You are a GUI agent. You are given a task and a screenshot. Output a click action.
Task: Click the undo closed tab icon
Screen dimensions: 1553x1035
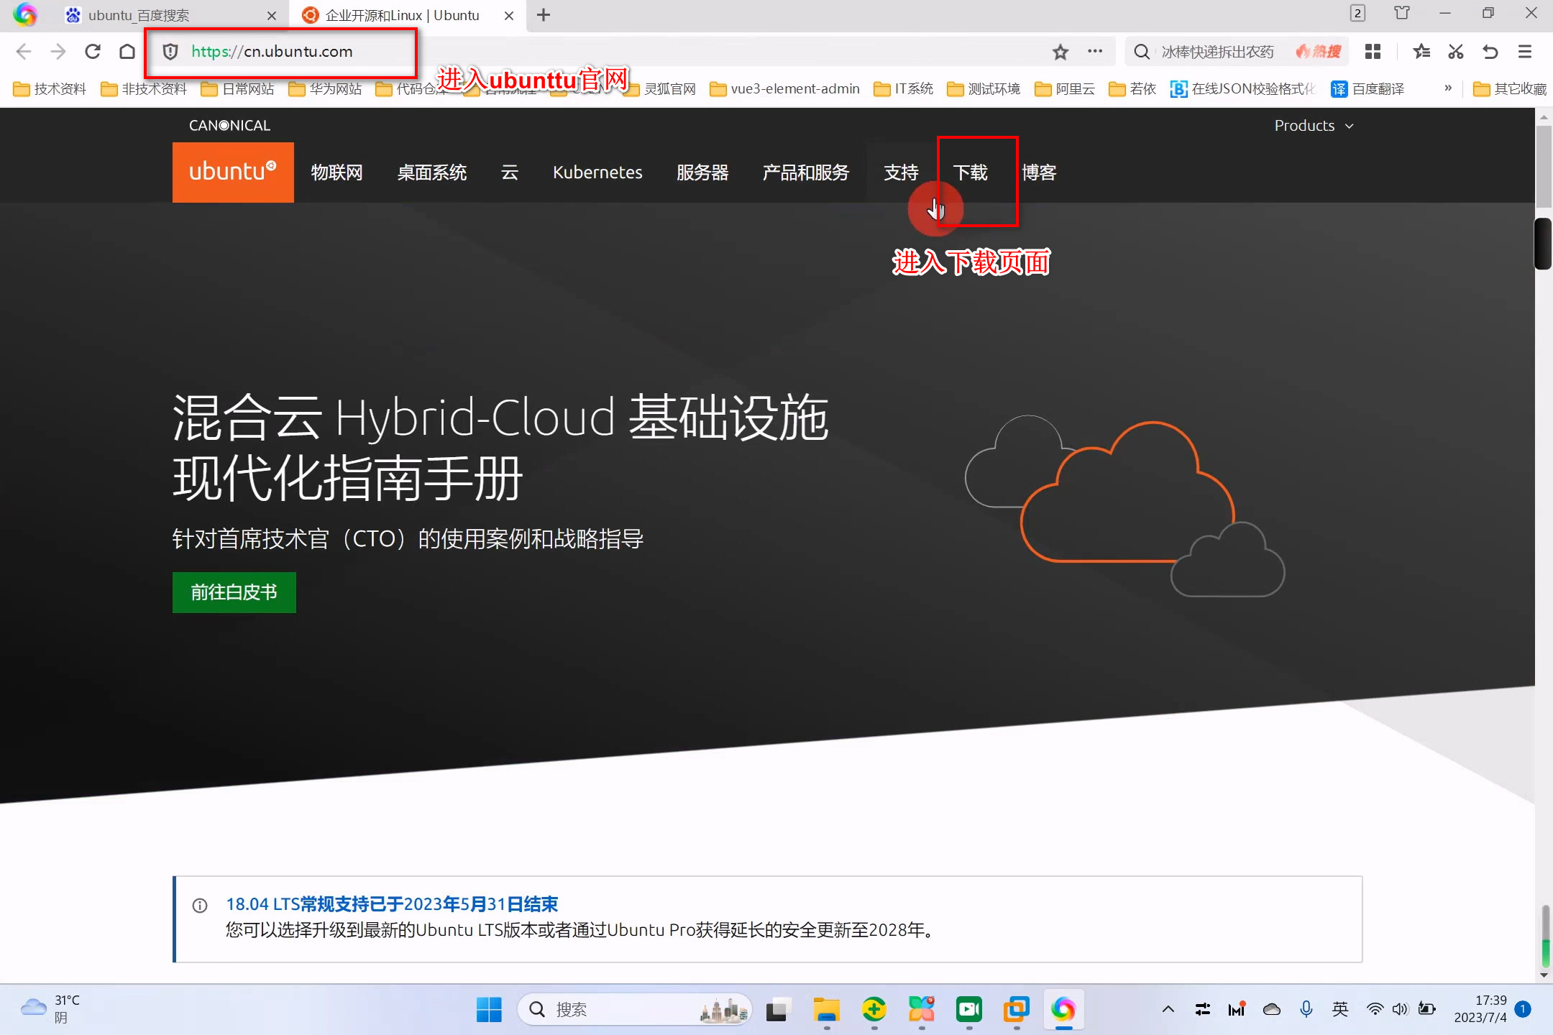tap(1490, 52)
